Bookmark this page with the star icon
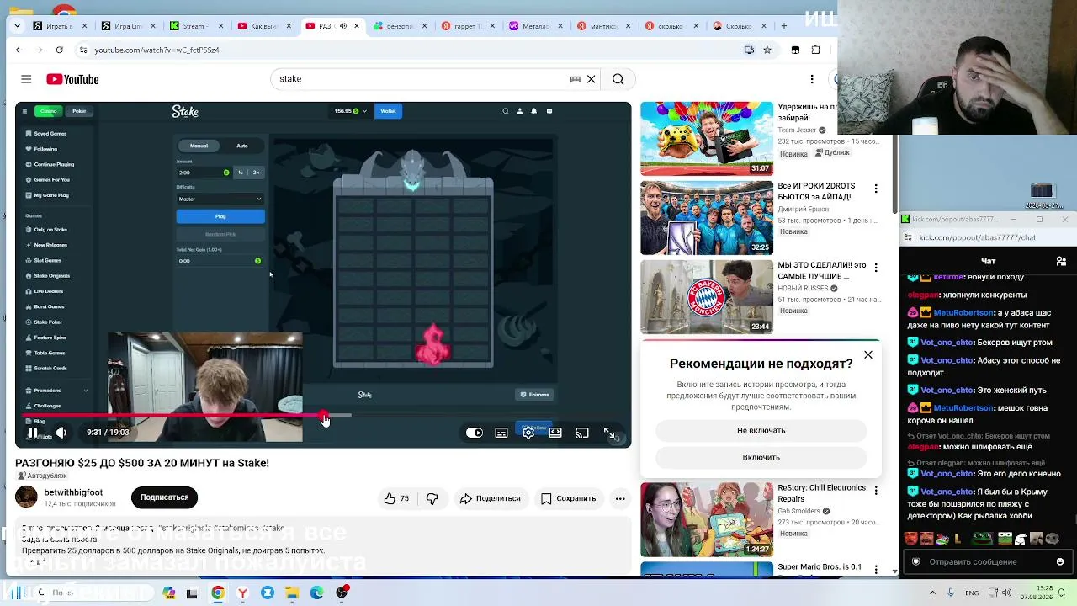The width and height of the screenshot is (1077, 606). coord(767,50)
